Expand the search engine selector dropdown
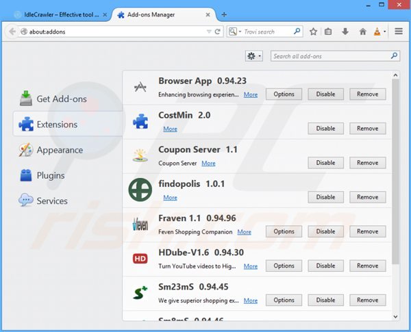411x332 pixels. [240, 31]
